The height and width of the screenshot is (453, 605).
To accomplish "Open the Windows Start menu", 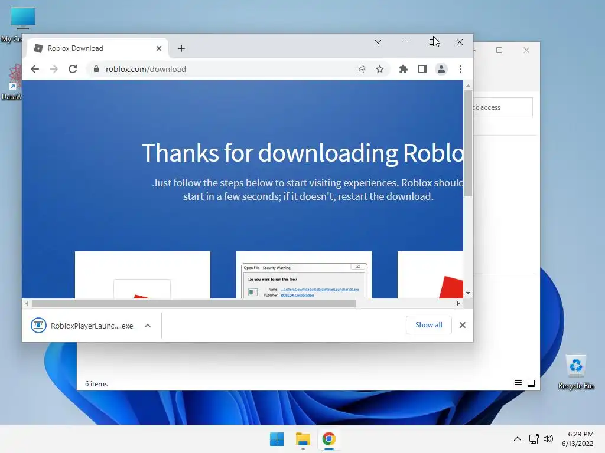I will pyautogui.click(x=277, y=439).
